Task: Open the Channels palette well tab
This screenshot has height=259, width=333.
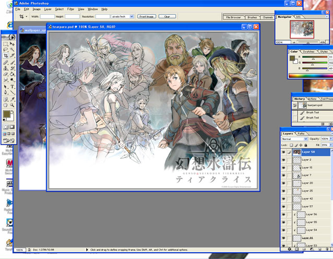Action: pyautogui.click(x=268, y=17)
